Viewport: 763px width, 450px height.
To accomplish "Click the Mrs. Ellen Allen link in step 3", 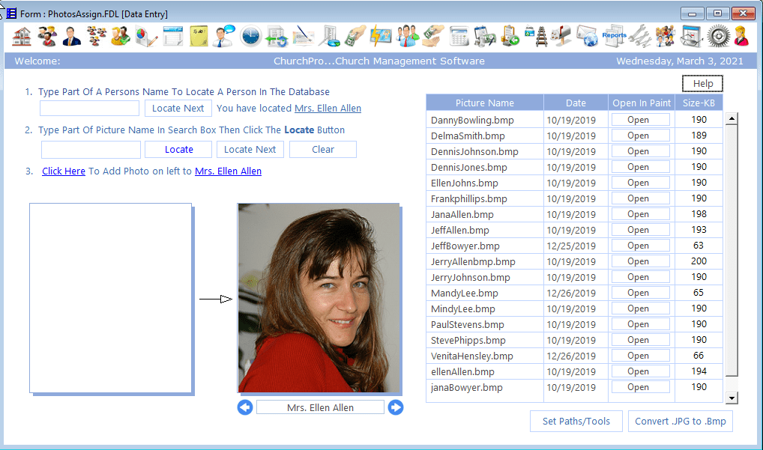I will (x=228, y=171).
